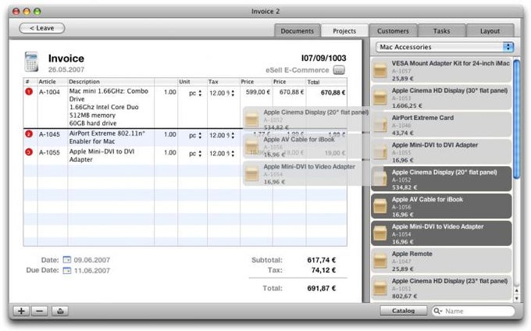Click the invoice date 26.05.2007
Image resolution: width=531 pixels, height=331 pixels.
click(66, 69)
